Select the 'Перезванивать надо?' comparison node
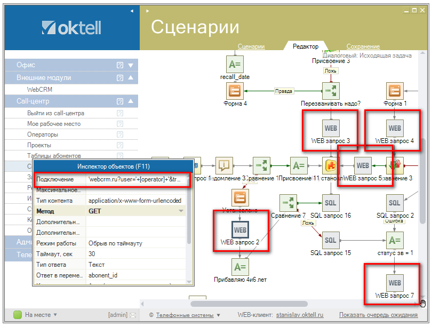The width and height of the screenshot is (432, 326). (x=331, y=91)
